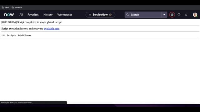Follow the 'available here' link
The width and height of the screenshot is (200, 112).
[x=52, y=29]
